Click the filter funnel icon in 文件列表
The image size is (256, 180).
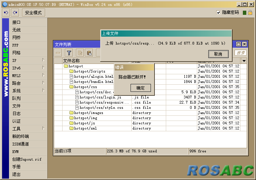pyautogui.click(x=69, y=53)
